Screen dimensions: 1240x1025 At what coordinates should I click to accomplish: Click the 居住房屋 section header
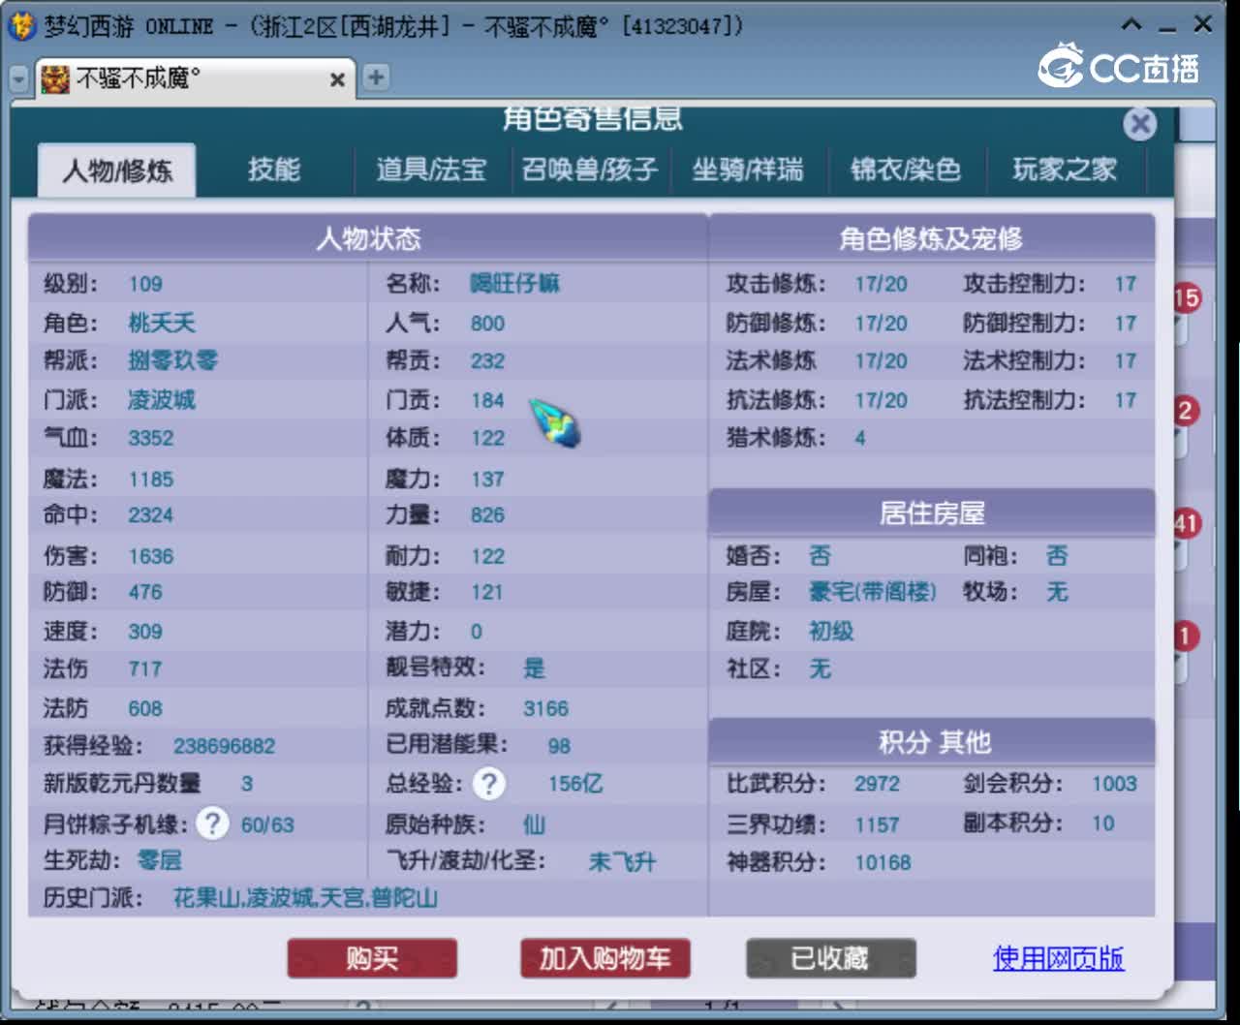(x=931, y=512)
